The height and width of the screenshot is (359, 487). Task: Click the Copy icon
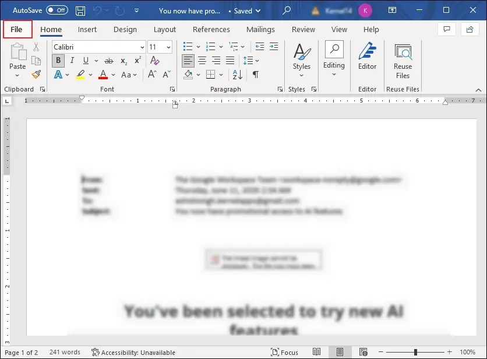[36, 61]
